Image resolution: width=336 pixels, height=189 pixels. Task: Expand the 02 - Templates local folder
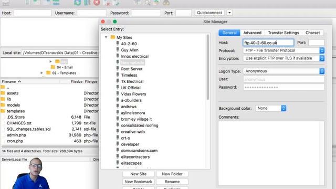click(42, 73)
